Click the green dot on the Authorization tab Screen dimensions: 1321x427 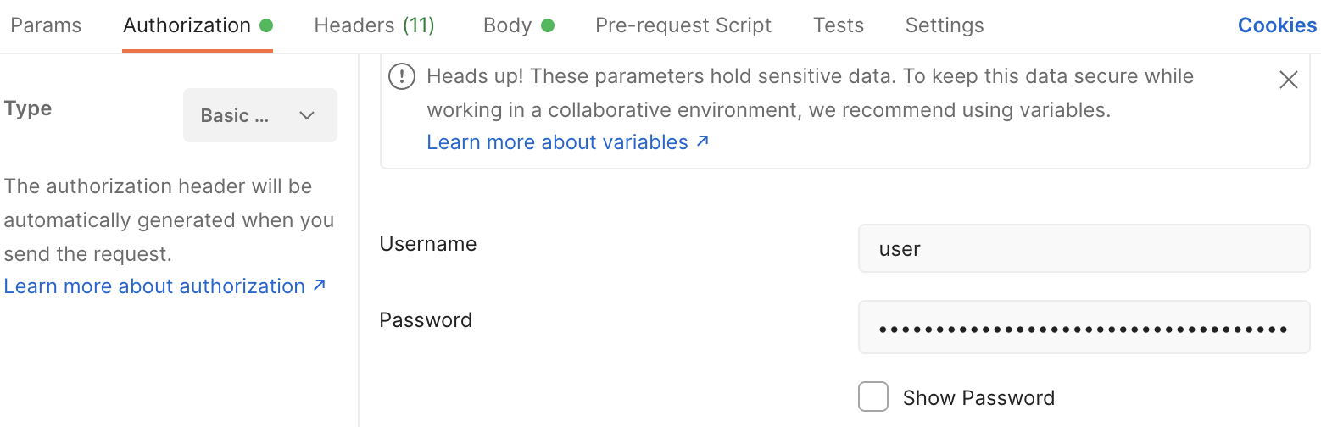tap(266, 25)
